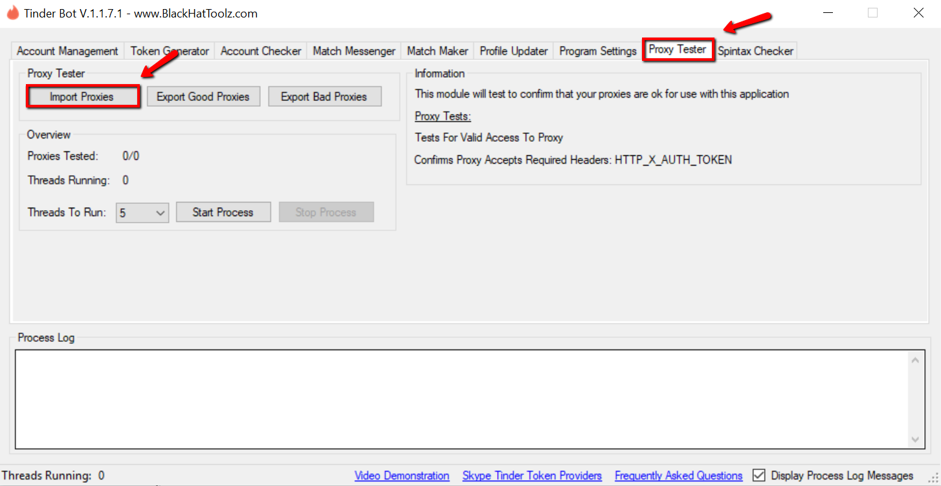Close the Tinder Bot window
This screenshot has width=941, height=486.
[x=918, y=13]
